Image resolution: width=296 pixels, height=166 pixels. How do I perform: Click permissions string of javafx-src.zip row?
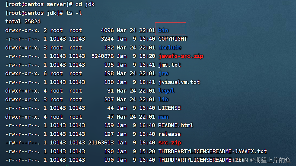tap(22, 56)
